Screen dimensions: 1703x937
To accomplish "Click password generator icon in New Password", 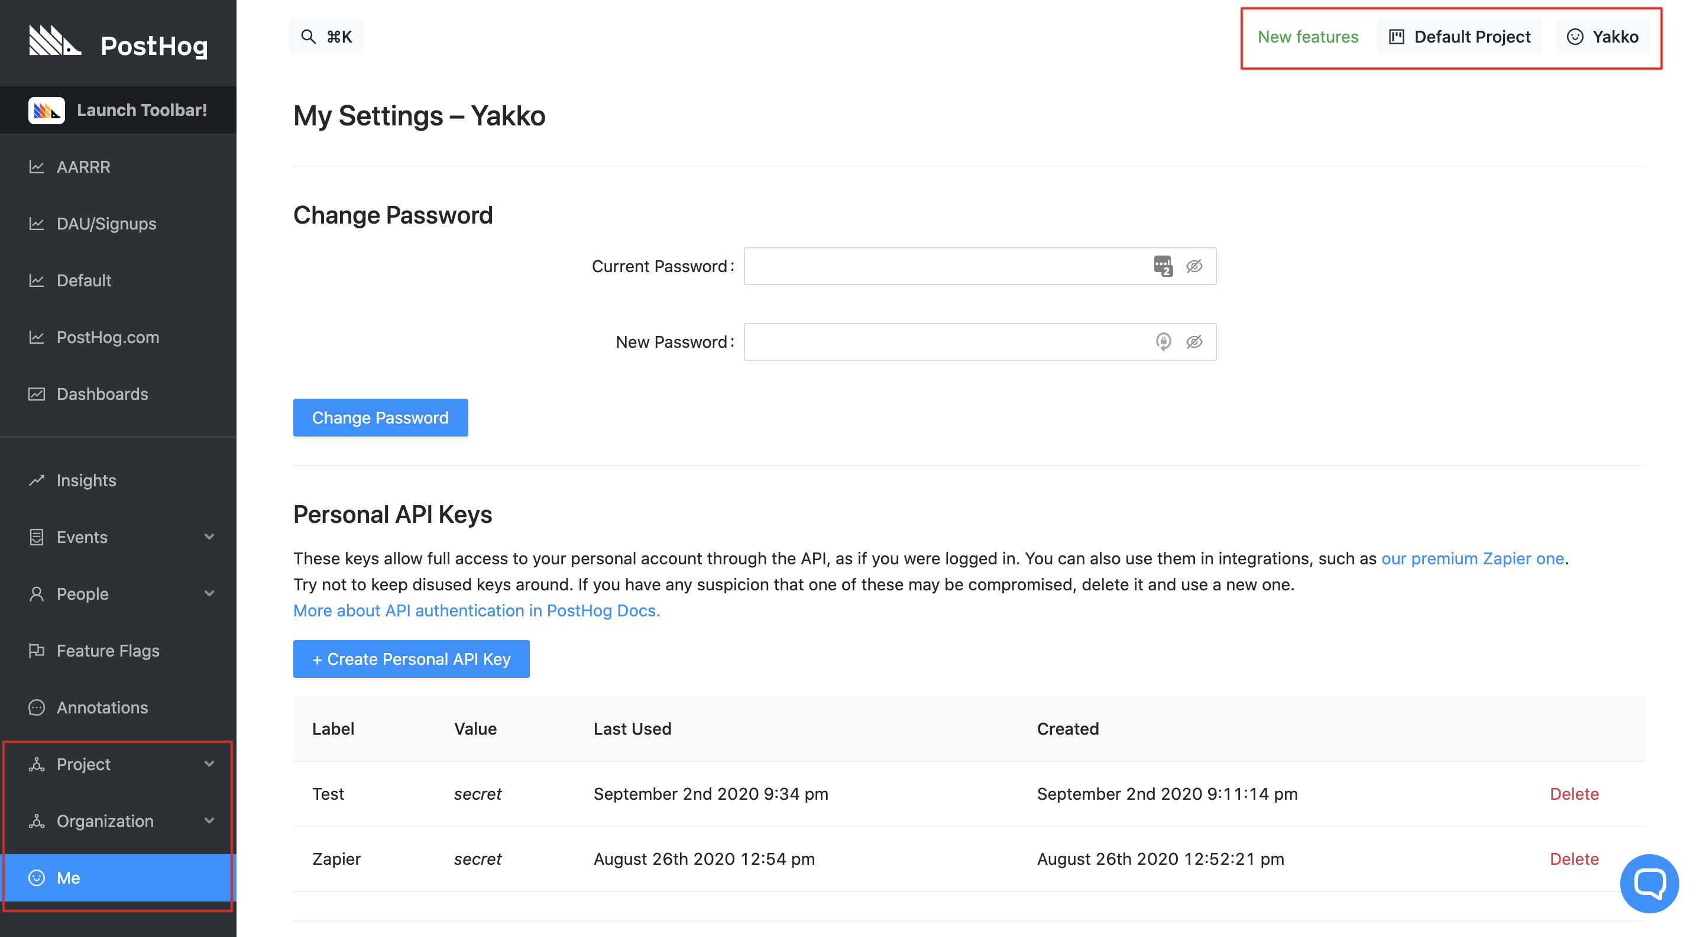I will click(x=1163, y=342).
